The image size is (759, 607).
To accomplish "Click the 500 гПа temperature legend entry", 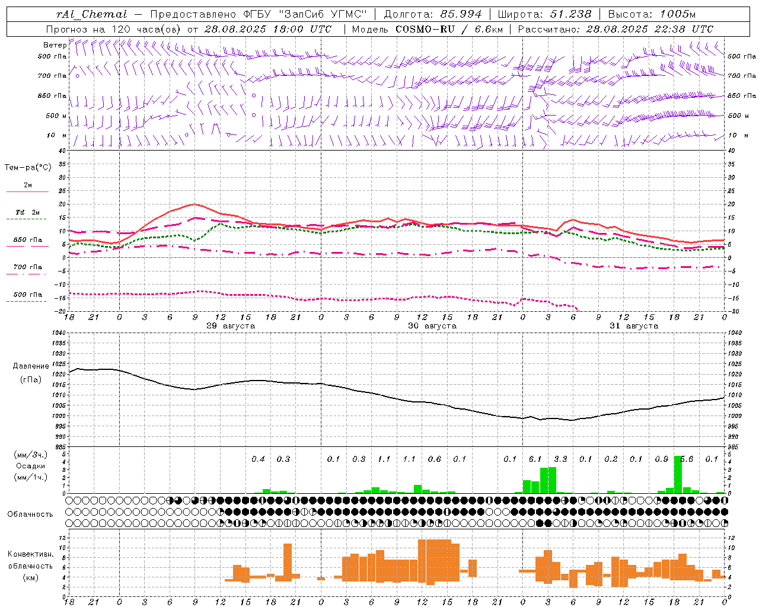I will point(28,295).
